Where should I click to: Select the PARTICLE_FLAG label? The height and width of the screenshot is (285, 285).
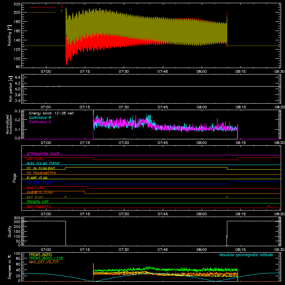(40, 192)
